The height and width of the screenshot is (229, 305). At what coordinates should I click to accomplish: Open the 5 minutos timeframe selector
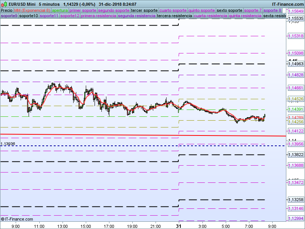(x=52, y=4)
